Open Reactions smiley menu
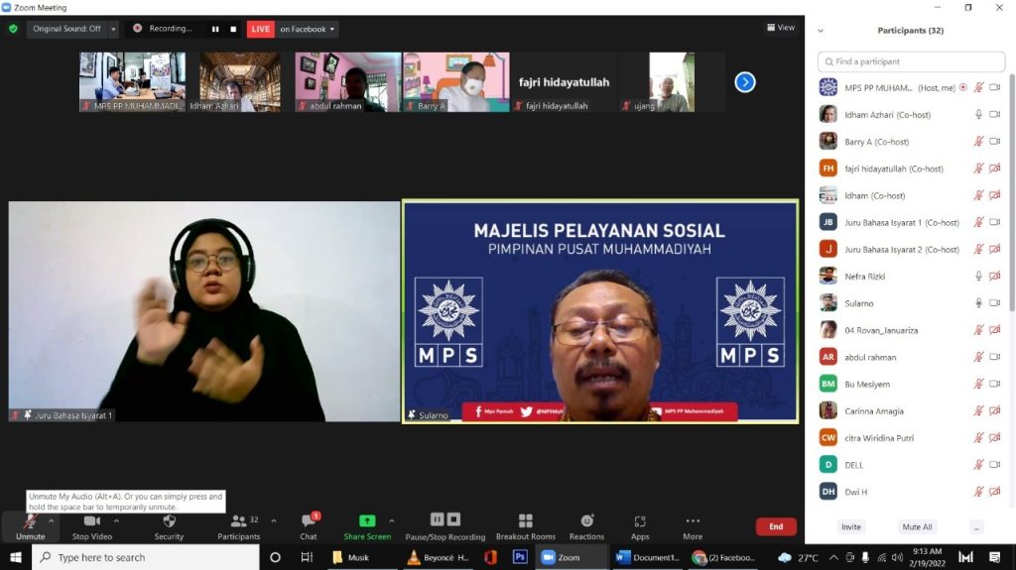The width and height of the screenshot is (1016, 570). click(586, 526)
